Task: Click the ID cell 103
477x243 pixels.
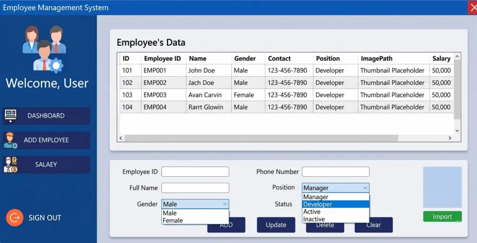Action: point(131,95)
